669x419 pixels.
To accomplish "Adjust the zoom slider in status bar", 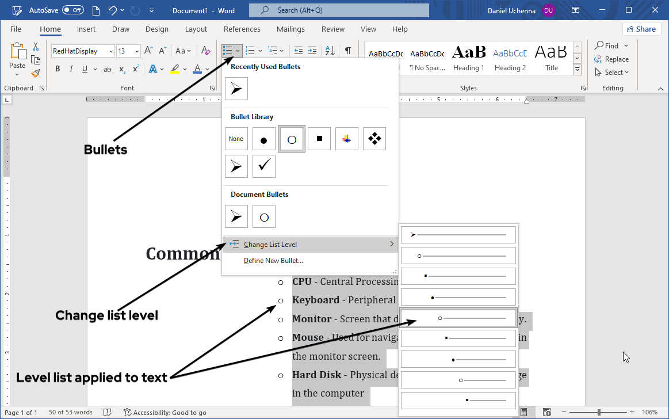I will click(x=599, y=412).
